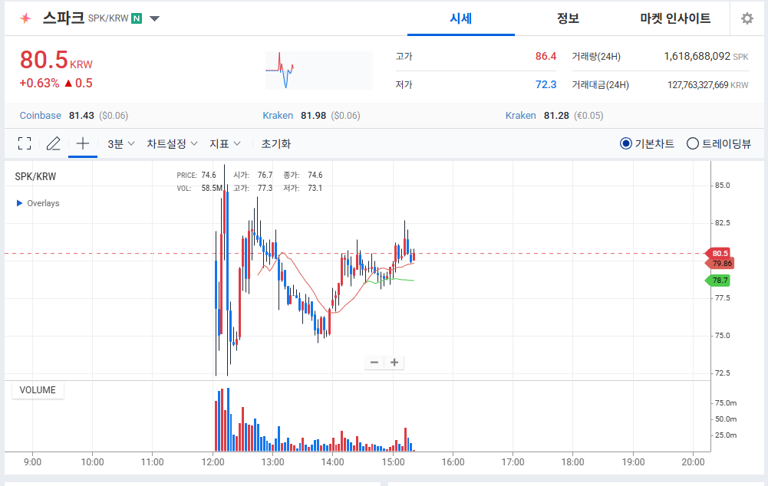Open the 지표 indicators dropdown
768x486 pixels.
[x=226, y=143]
